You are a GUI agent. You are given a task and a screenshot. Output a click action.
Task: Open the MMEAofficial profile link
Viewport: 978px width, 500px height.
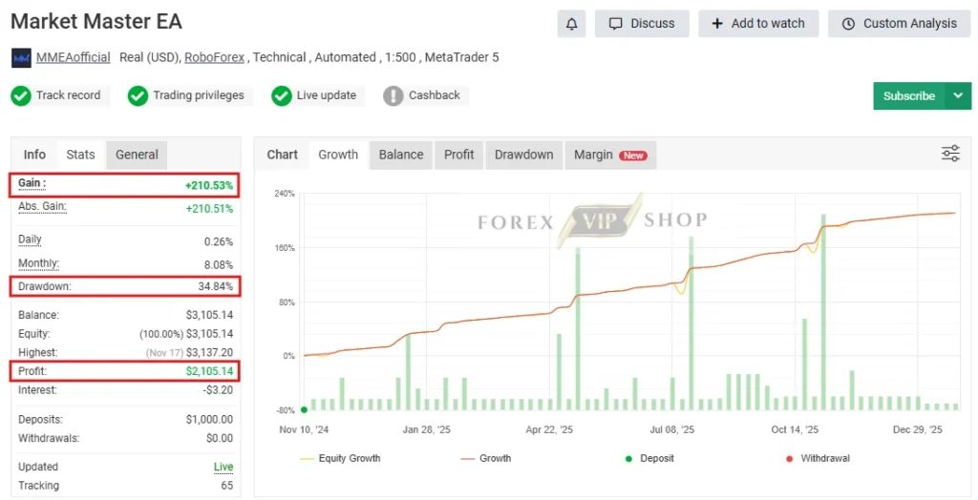(73, 57)
